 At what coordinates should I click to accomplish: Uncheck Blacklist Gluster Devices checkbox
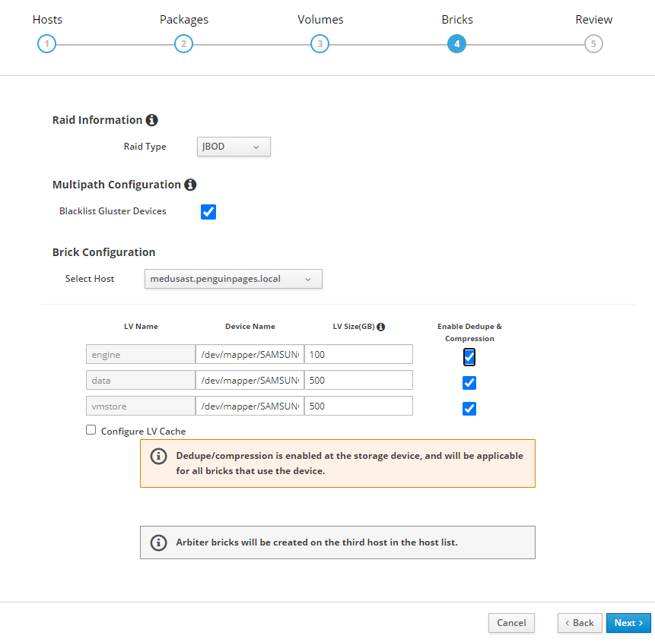click(x=208, y=211)
